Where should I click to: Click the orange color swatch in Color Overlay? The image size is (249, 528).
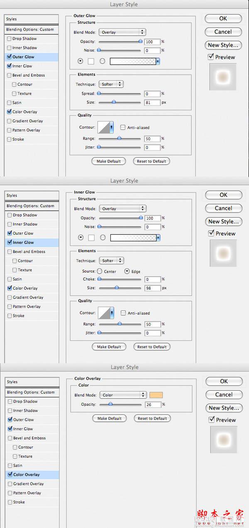[x=156, y=395]
